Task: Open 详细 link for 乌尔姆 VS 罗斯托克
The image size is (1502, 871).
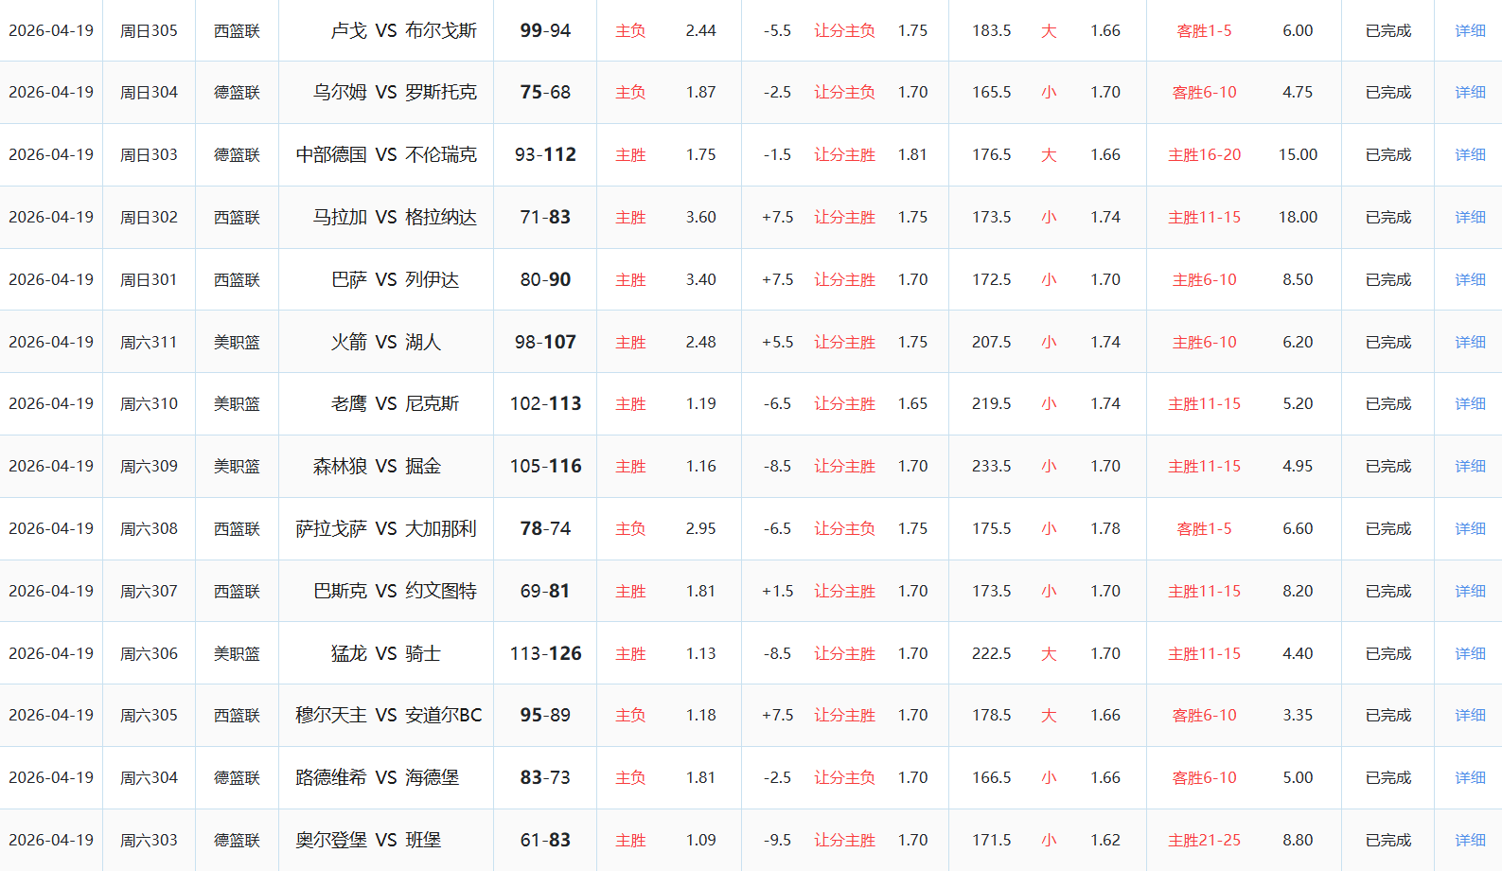Action: click(x=1470, y=92)
